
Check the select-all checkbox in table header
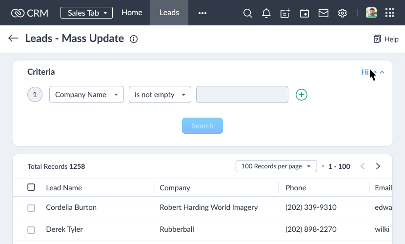pyautogui.click(x=31, y=187)
